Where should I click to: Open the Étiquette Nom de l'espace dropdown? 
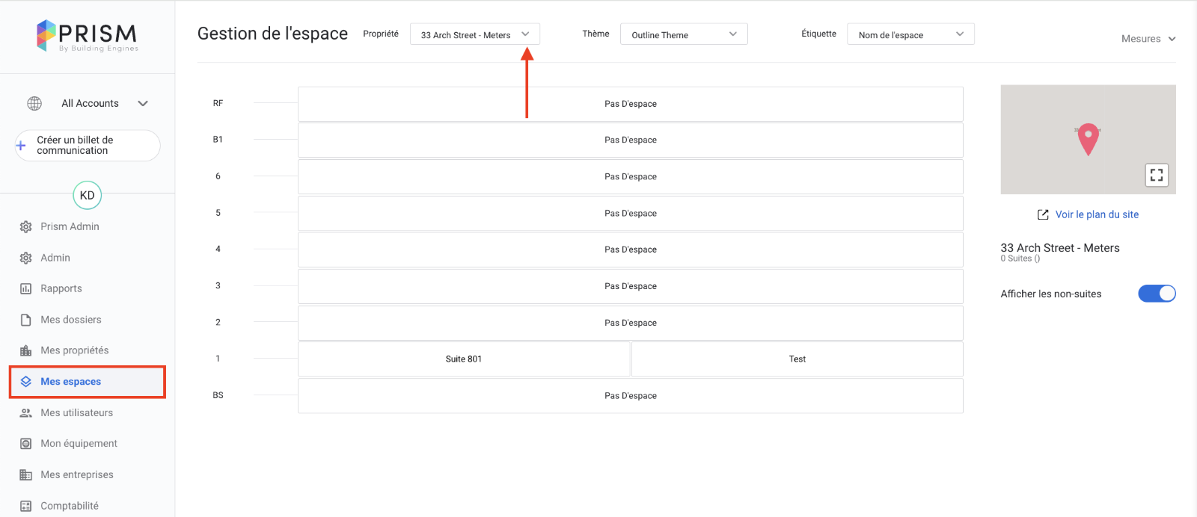(x=910, y=34)
